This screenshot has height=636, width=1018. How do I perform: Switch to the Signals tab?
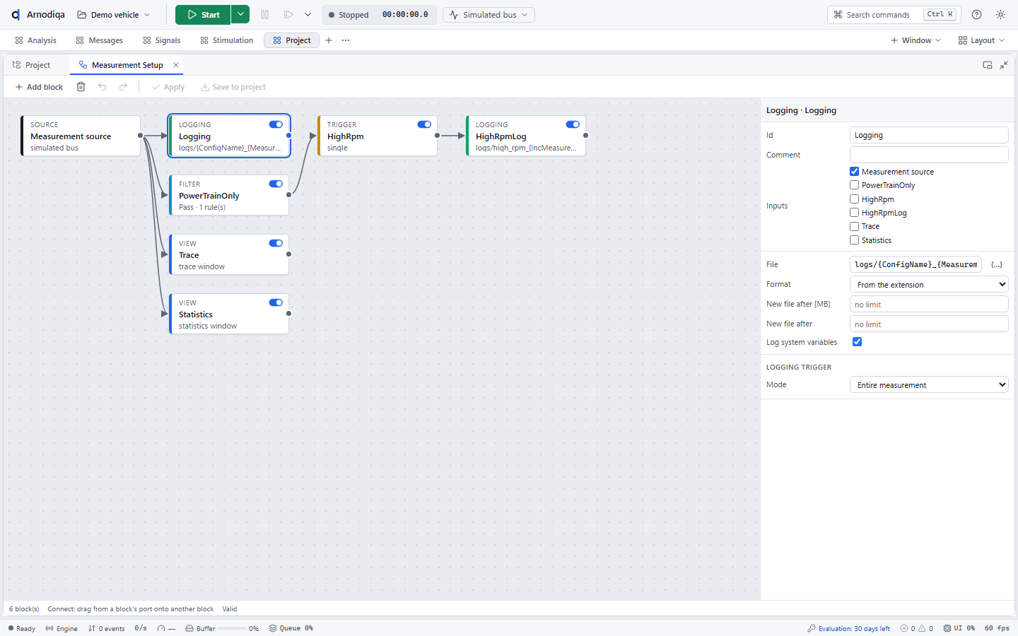pos(161,40)
